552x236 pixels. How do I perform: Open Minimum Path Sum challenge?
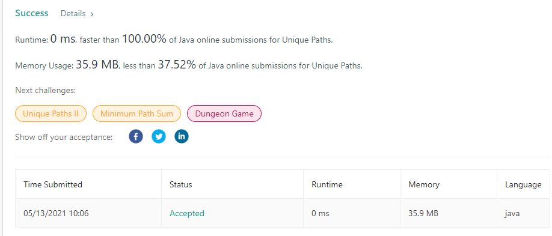pos(136,113)
